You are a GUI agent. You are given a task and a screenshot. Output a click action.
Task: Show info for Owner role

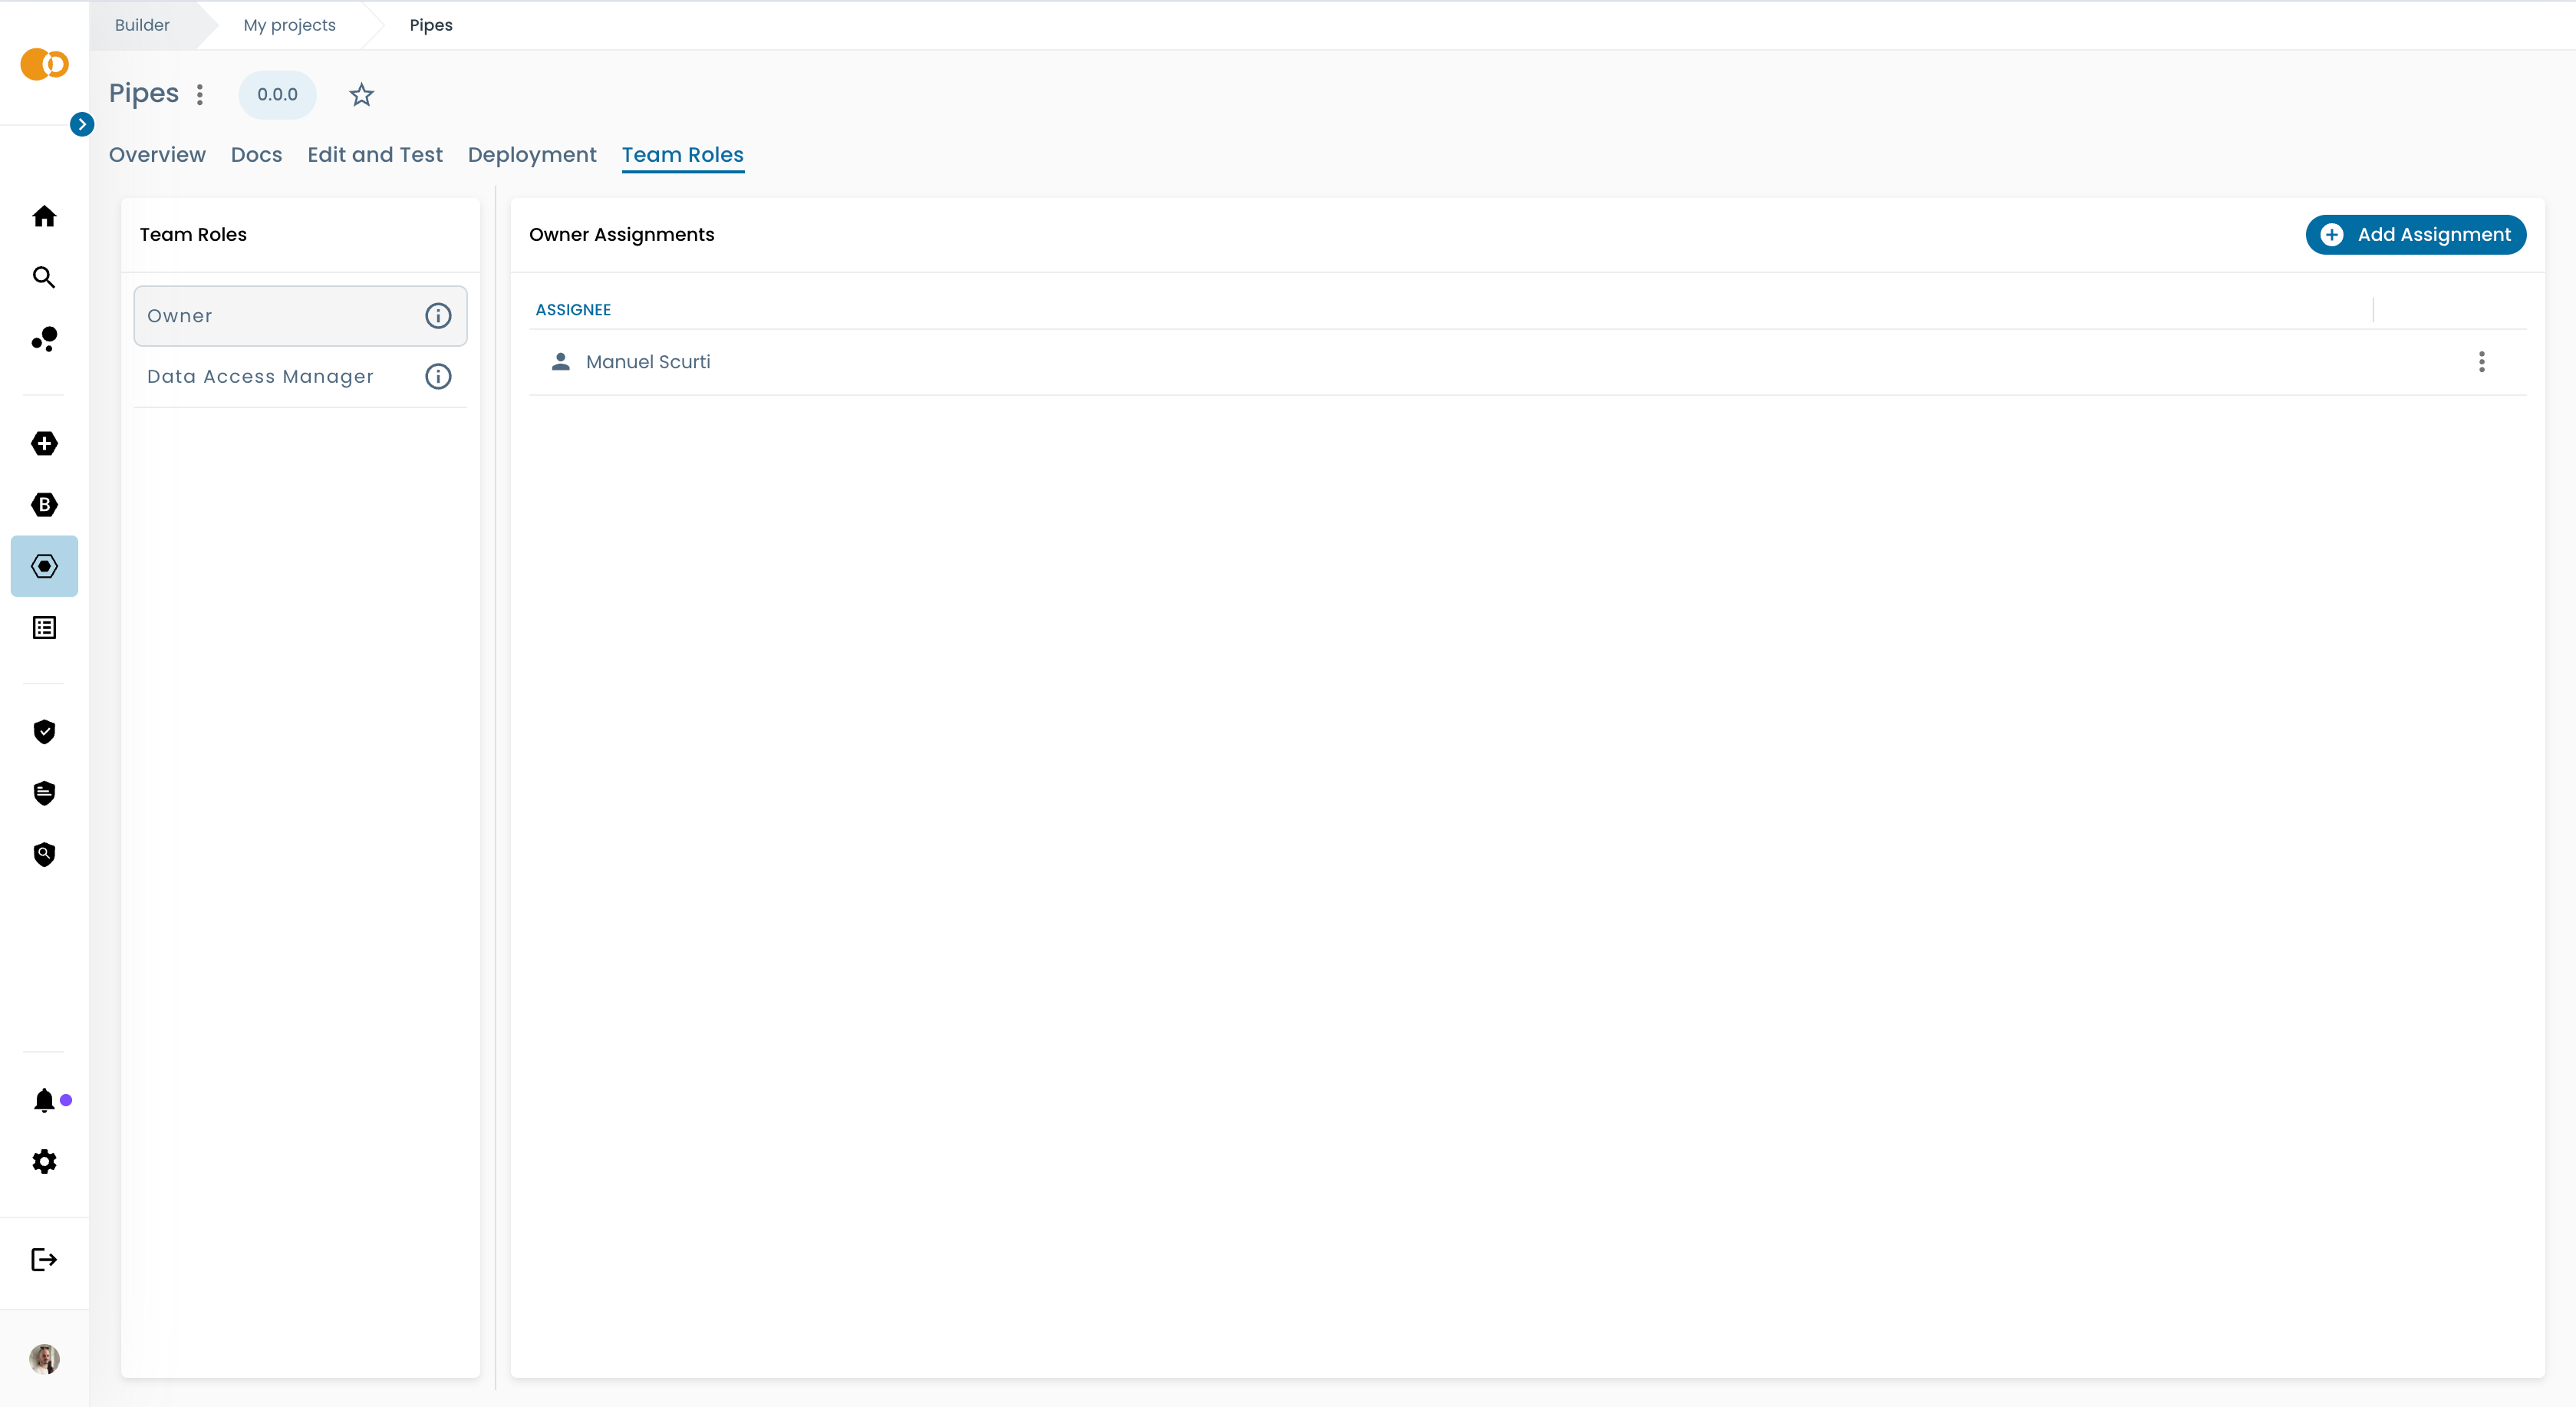438,316
